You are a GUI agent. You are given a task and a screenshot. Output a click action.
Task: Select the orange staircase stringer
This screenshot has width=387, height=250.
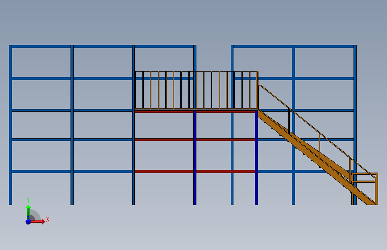click(x=316, y=157)
